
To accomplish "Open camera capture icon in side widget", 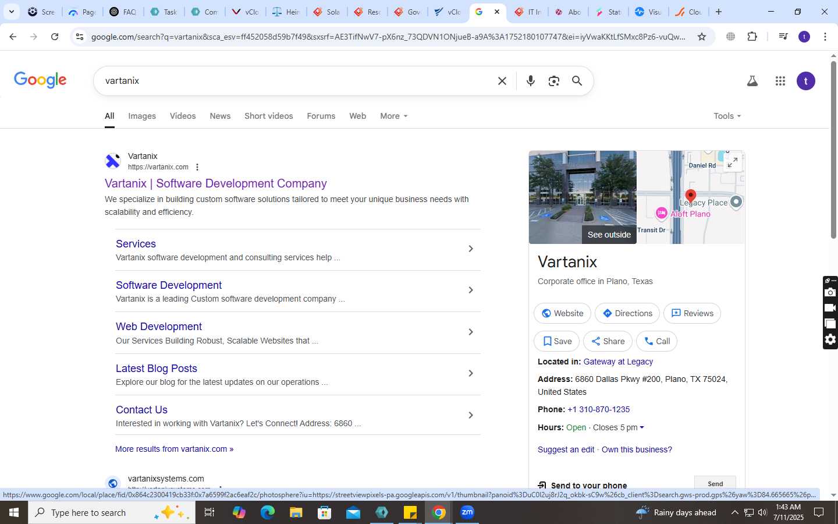I will point(830,292).
